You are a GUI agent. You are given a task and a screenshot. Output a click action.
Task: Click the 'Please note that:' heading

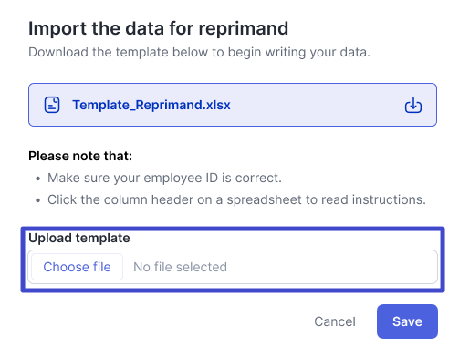(x=80, y=156)
